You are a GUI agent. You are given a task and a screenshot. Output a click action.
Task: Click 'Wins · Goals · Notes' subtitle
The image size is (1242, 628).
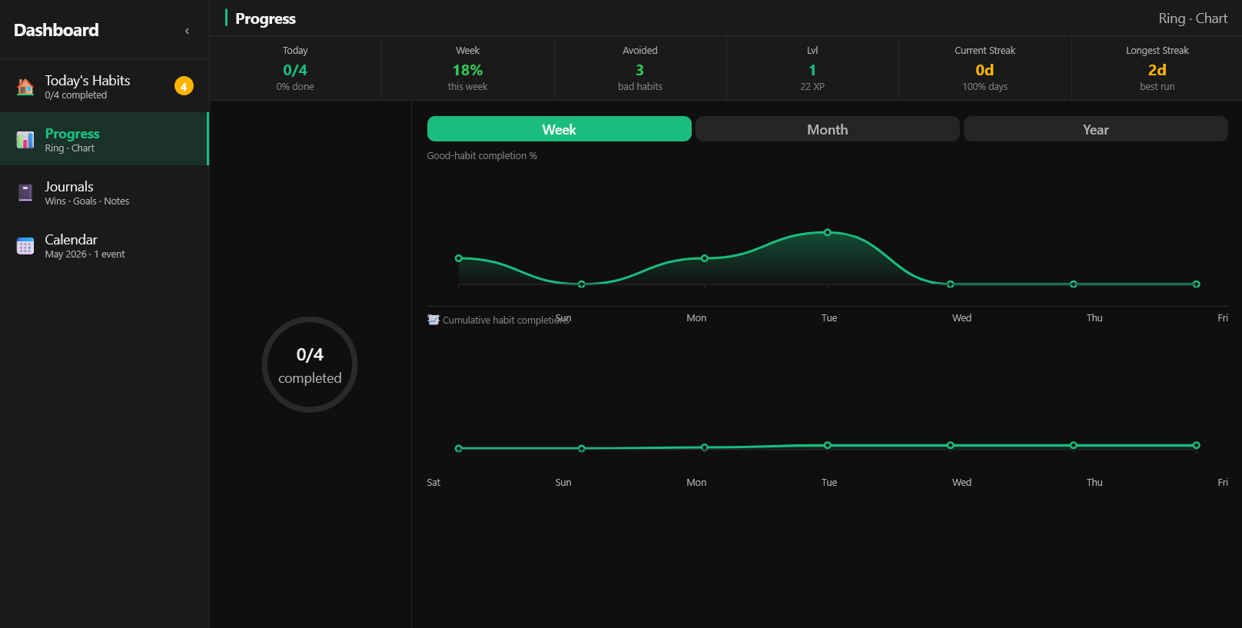pos(87,201)
